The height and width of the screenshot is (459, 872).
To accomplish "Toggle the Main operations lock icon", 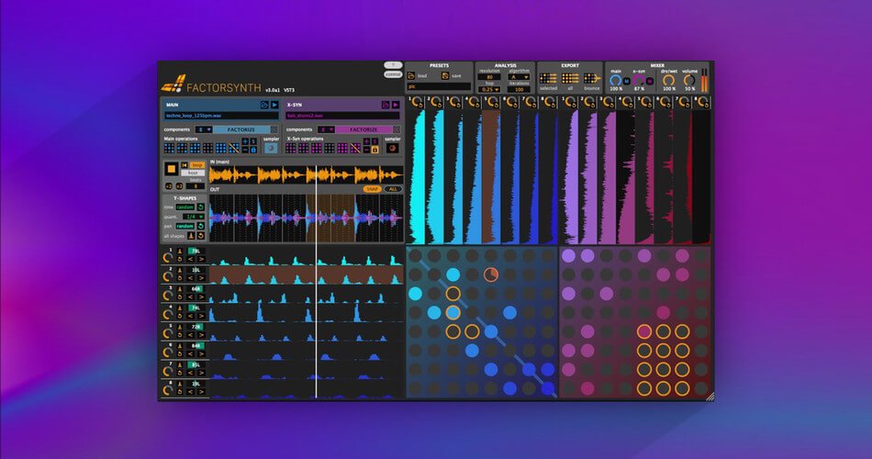I will (253, 150).
